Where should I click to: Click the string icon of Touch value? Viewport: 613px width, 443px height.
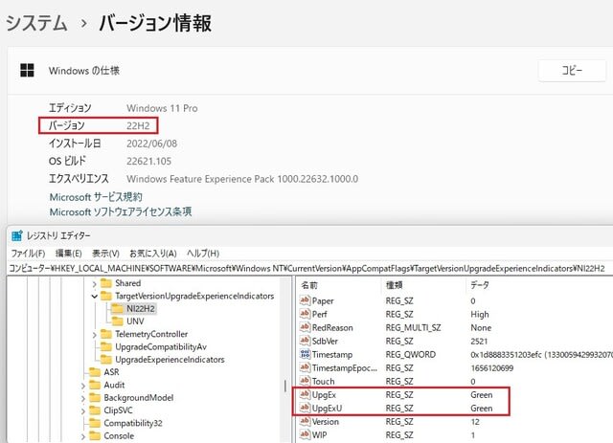click(305, 381)
